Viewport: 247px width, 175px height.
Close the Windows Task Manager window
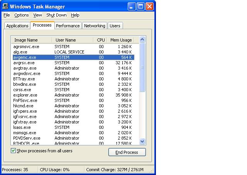pyautogui.click(x=149, y=7)
